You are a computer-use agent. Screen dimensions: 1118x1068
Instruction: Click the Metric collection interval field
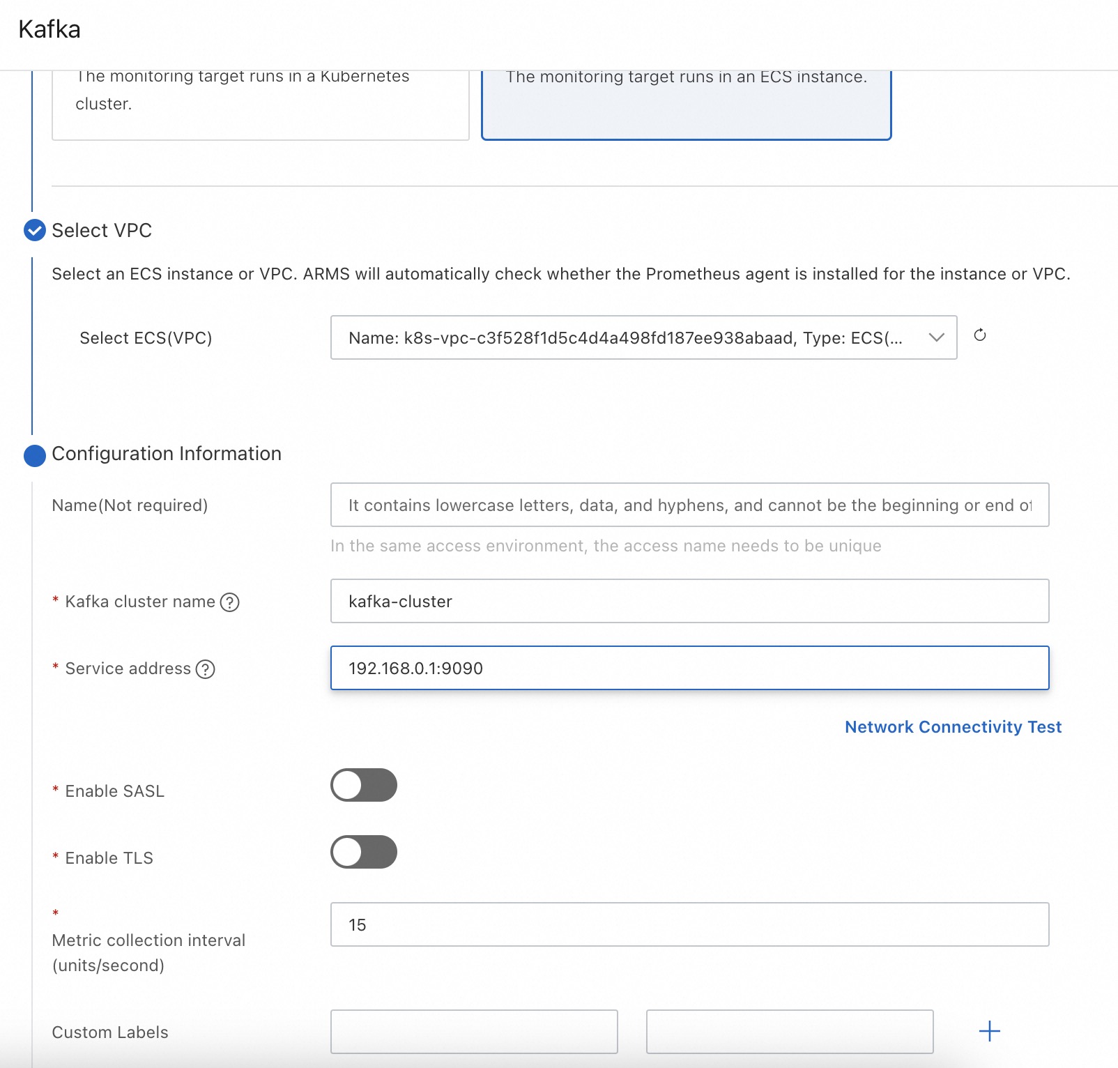tap(689, 924)
